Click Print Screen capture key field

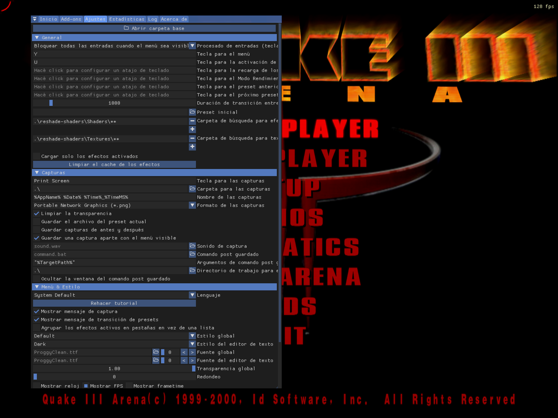click(x=114, y=181)
